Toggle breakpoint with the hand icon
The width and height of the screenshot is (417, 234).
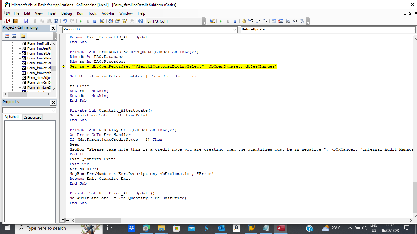[244, 21]
